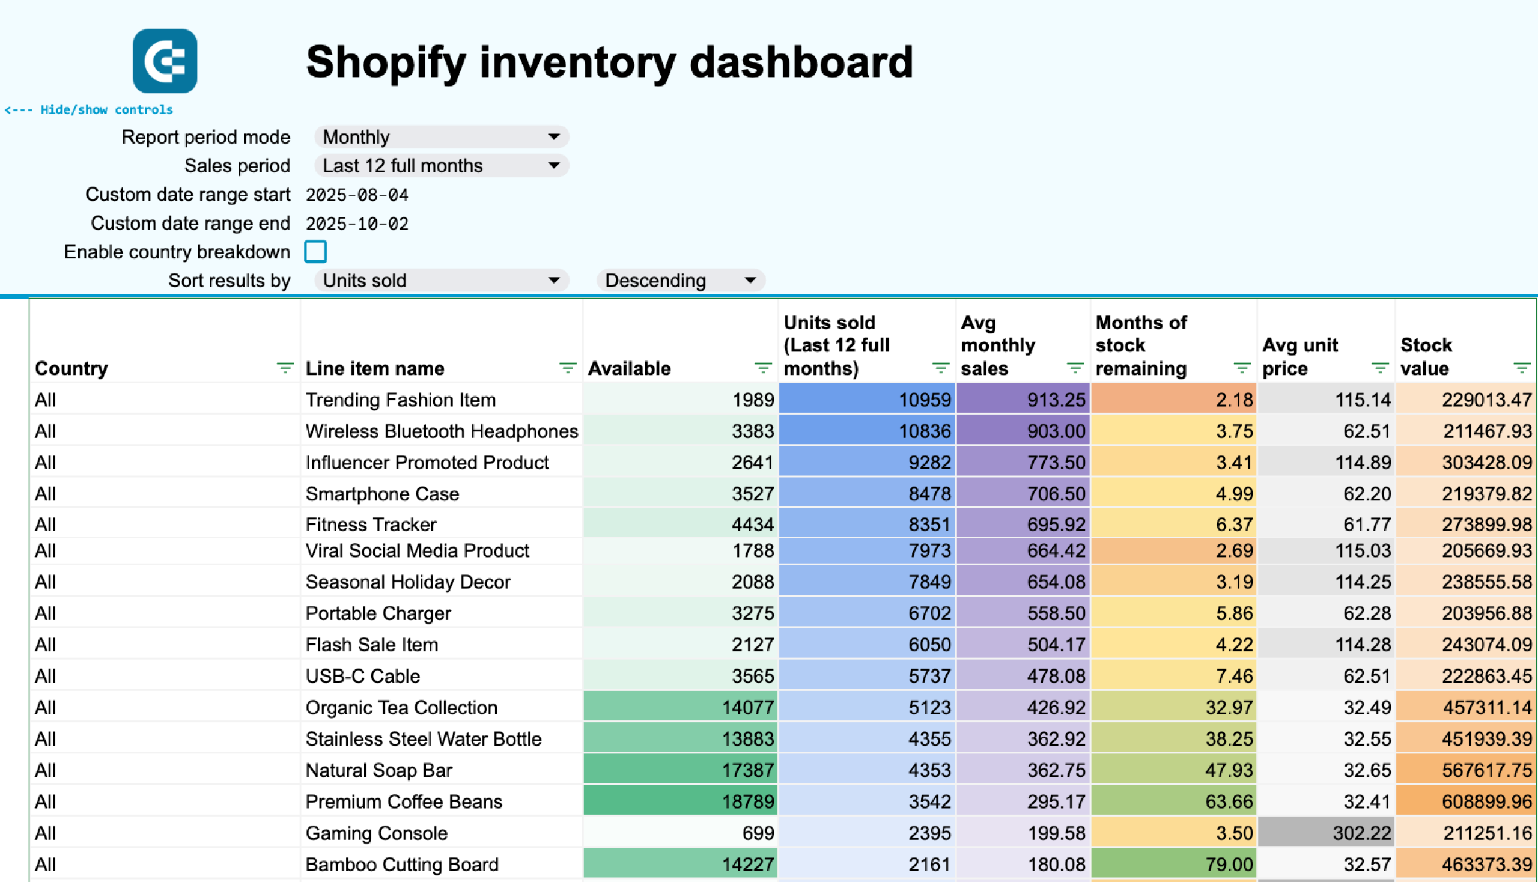Open the Avg monthly sales filter icon
The height and width of the screenshot is (882, 1538).
tap(1075, 368)
